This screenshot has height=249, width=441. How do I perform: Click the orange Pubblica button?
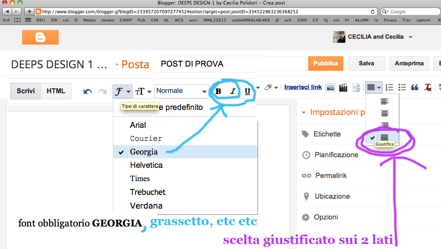pyautogui.click(x=326, y=64)
